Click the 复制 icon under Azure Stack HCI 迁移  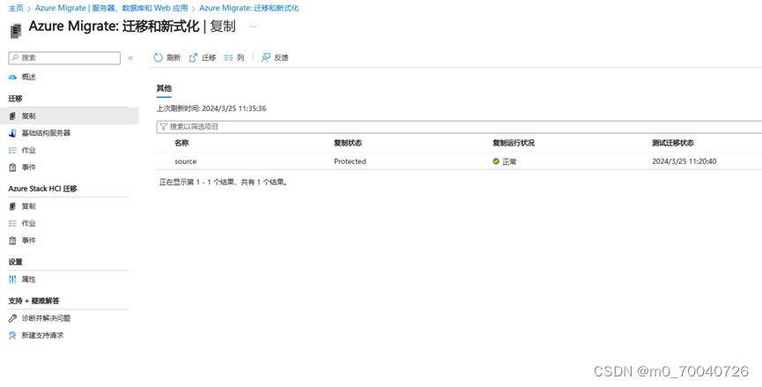[x=12, y=206]
